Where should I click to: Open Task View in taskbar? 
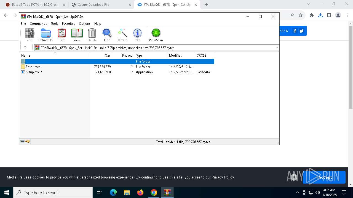(99, 193)
